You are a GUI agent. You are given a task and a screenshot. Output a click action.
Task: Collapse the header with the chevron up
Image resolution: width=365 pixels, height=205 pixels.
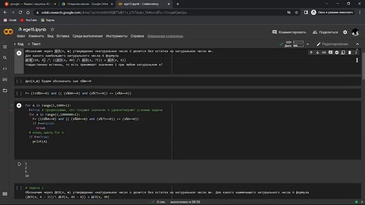(x=358, y=44)
